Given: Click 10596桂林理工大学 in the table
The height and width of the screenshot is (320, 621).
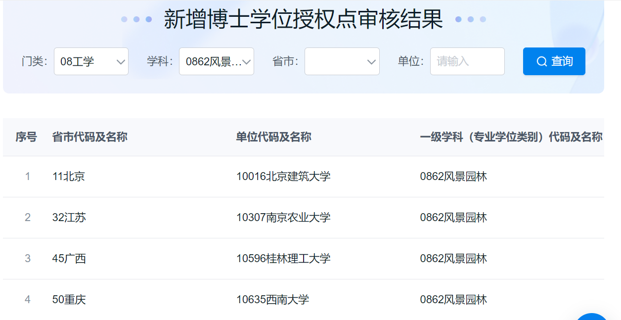Looking at the screenshot, I should point(283,258).
